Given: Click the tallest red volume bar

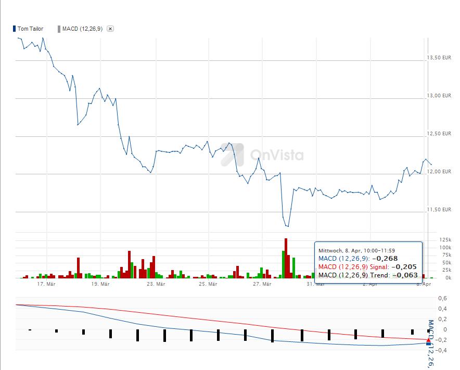Looking at the screenshot, I should [x=286, y=258].
